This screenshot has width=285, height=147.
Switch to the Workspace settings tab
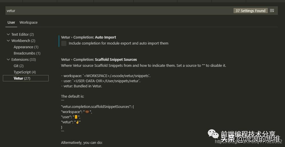(28, 22)
